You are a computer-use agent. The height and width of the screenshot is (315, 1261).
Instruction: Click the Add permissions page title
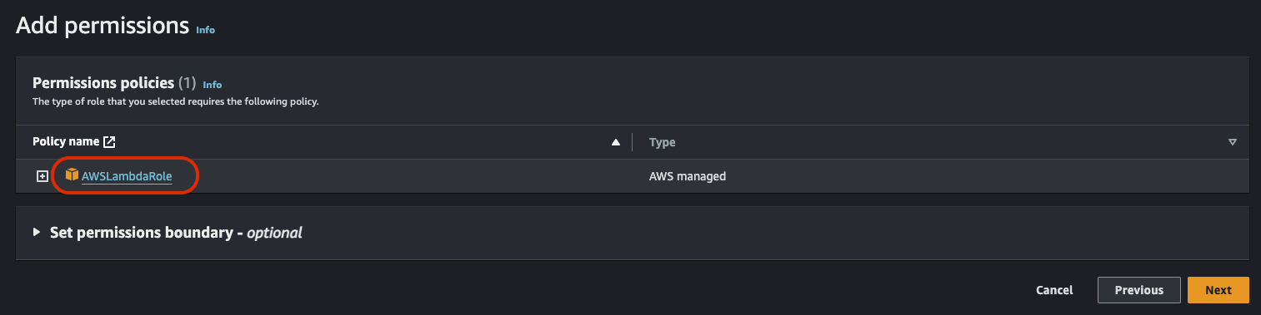point(103,26)
